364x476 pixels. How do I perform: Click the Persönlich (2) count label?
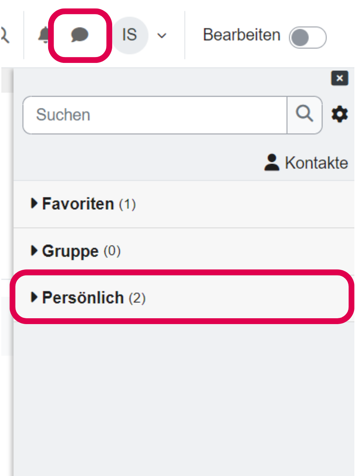point(137,298)
